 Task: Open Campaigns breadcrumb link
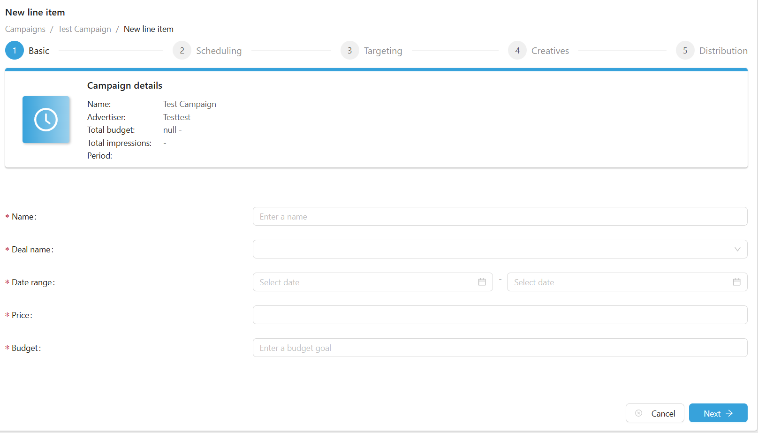pos(25,29)
